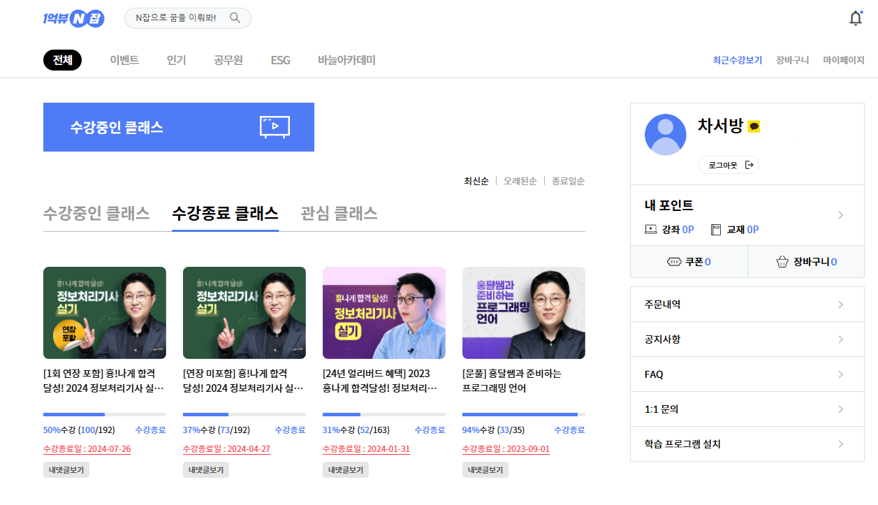Open the 장바구니 top link

[x=792, y=60]
